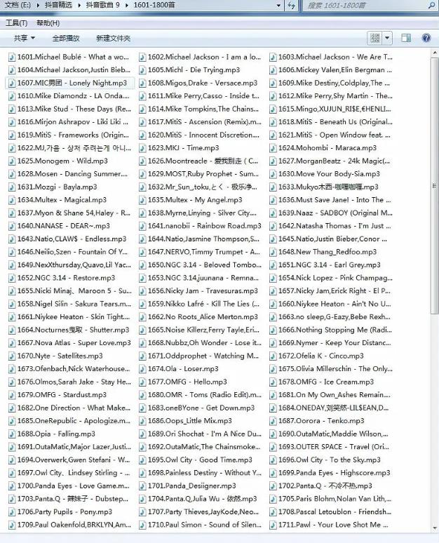Viewport: 439px width, 543px height.
Task: Expand the address bar history dropdown
Action: click(278, 6)
